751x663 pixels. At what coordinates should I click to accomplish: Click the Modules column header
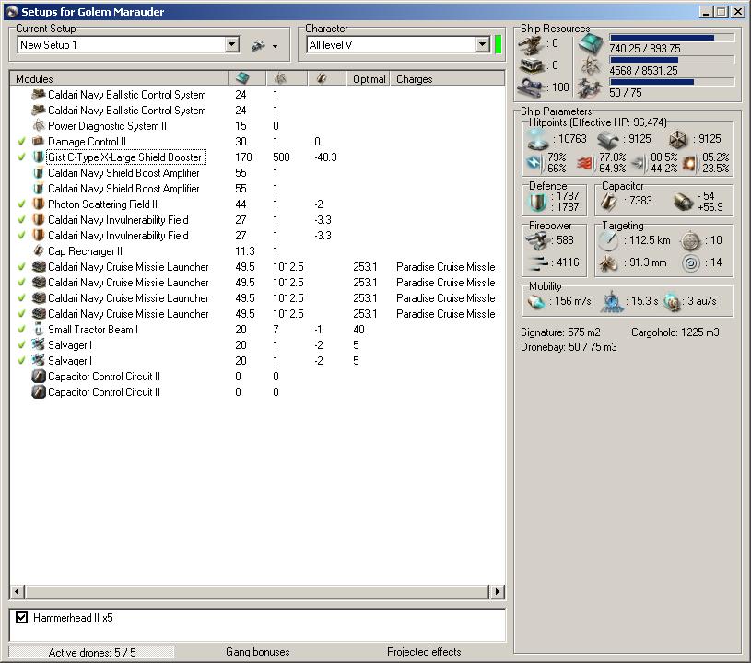click(119, 78)
